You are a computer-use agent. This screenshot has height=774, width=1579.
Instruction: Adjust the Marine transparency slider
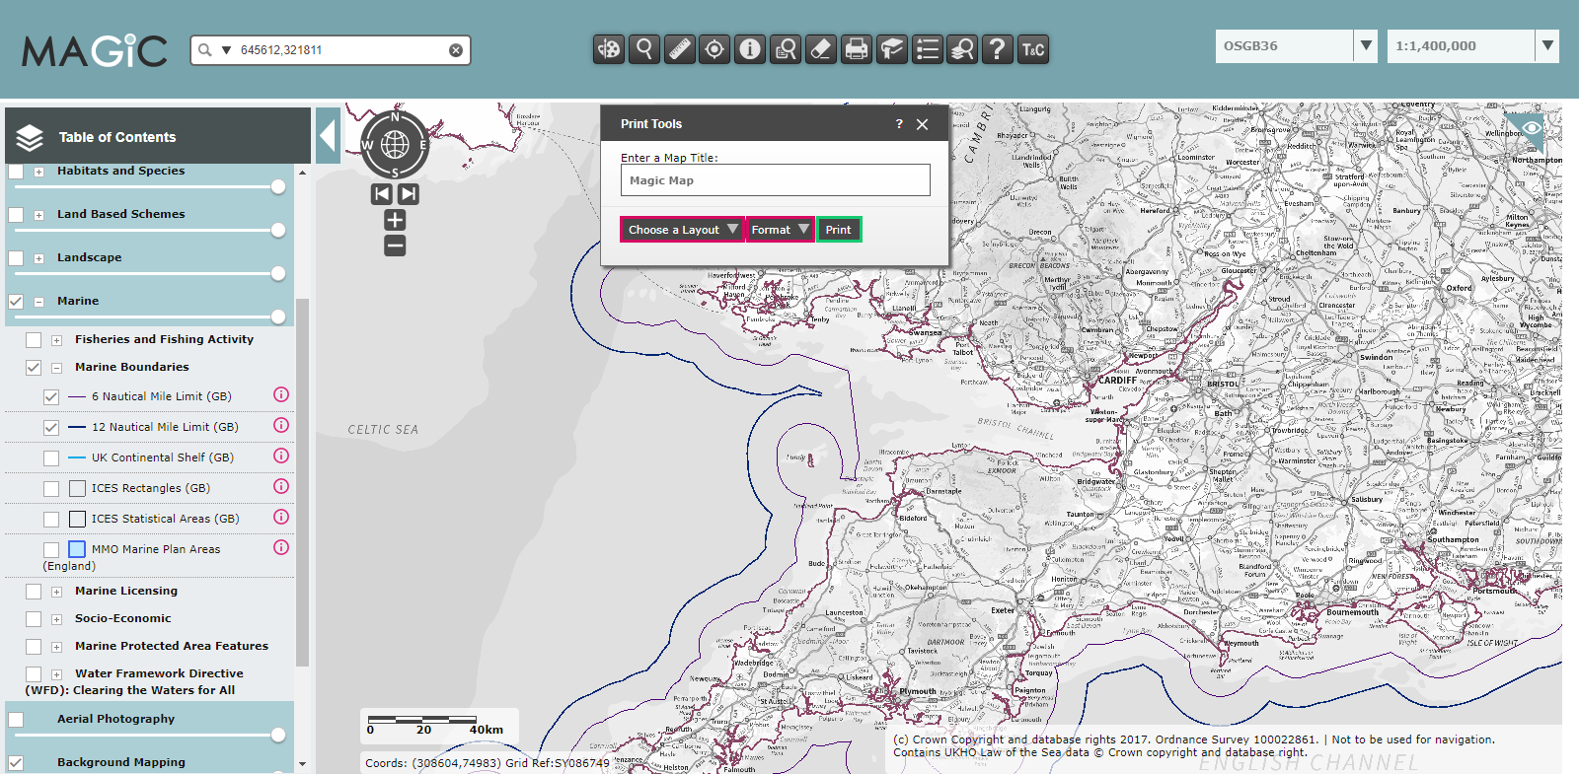click(x=278, y=317)
